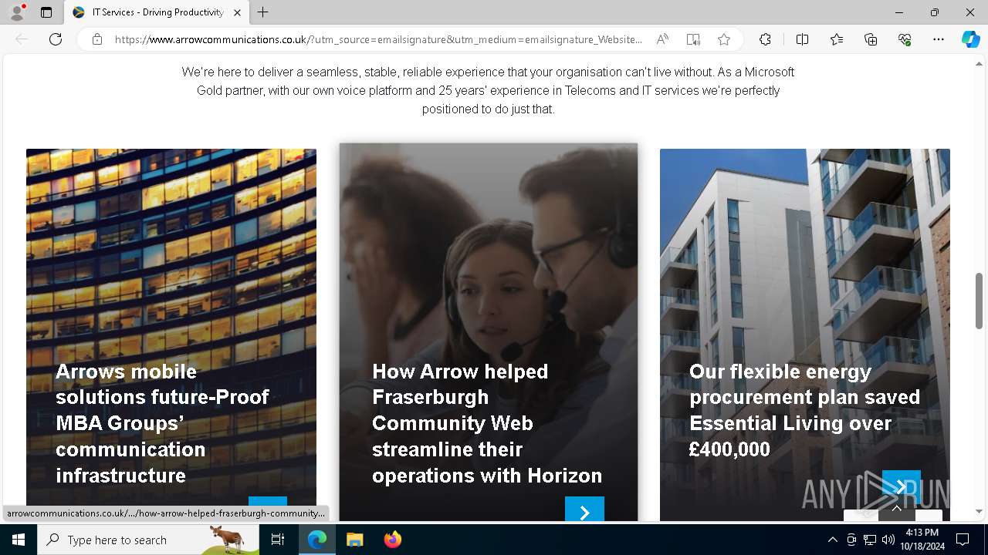Click arrow button on Essential Living card

pos(902,487)
